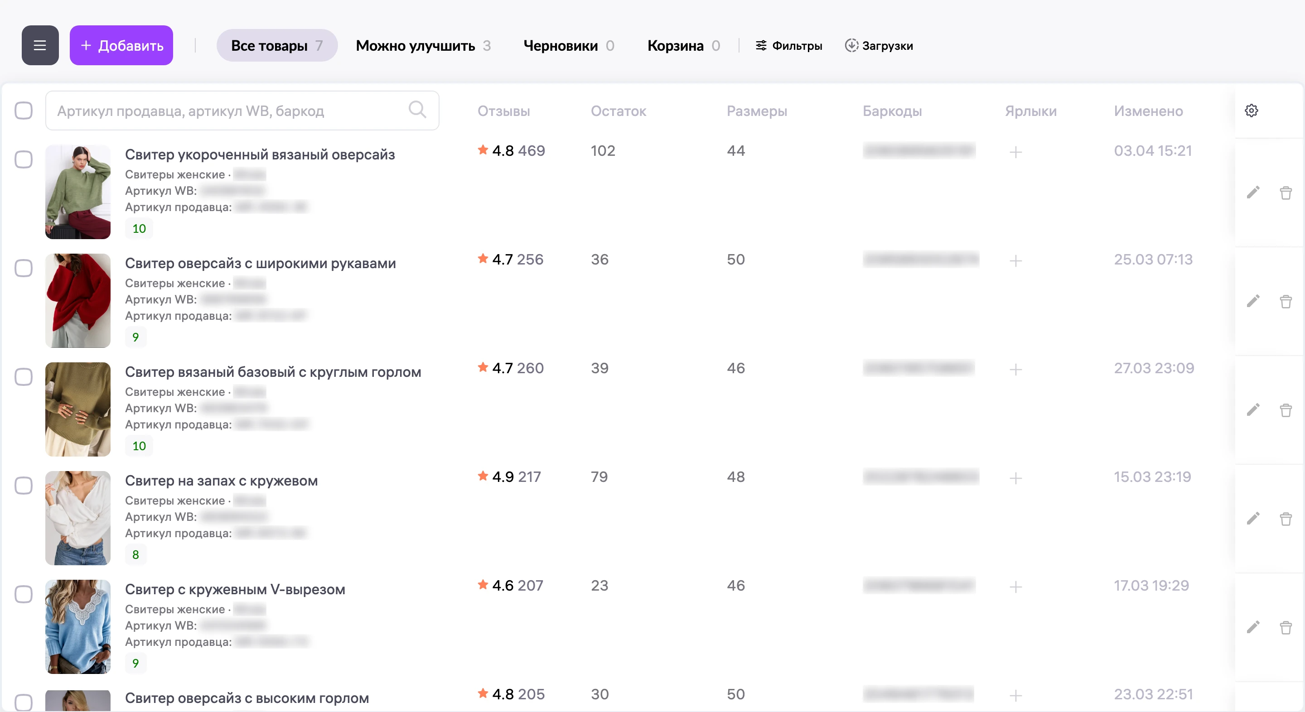Delete Свитер на запах с кружевом
Screen dimensions: 1305x712
(x=1286, y=519)
